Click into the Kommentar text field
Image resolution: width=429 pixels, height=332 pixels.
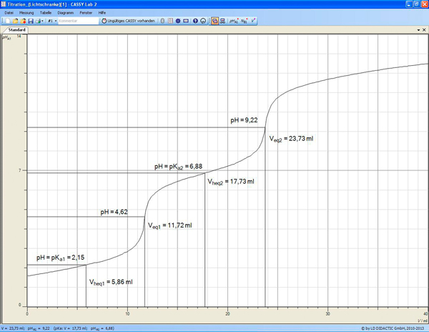(x=77, y=21)
